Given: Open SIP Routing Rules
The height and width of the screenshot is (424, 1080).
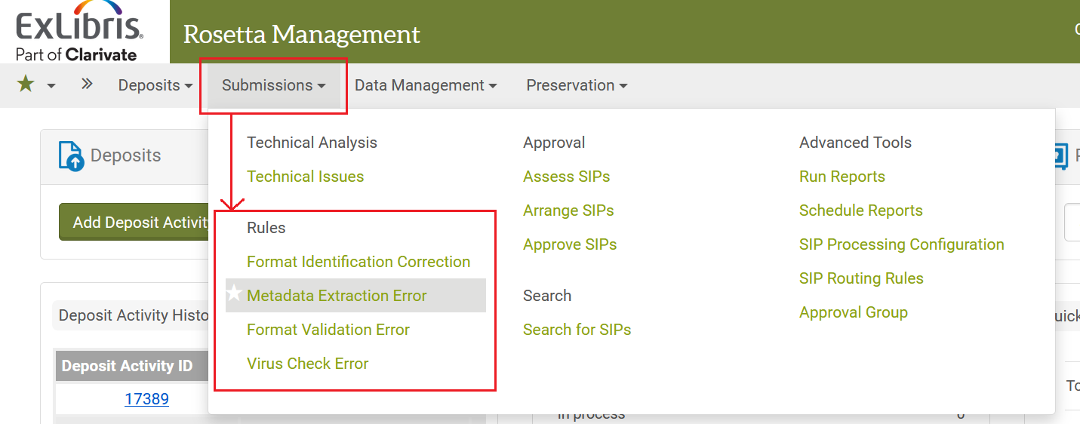Looking at the screenshot, I should click(861, 278).
